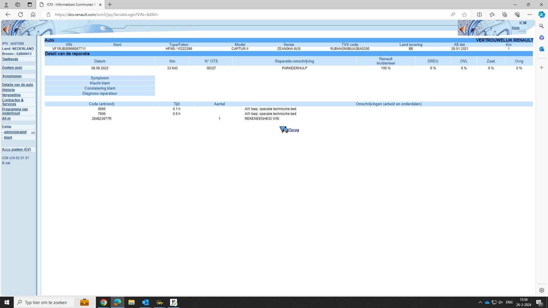Click the Terug back arrow icon
Screen dimensions: 548x308
284,130
